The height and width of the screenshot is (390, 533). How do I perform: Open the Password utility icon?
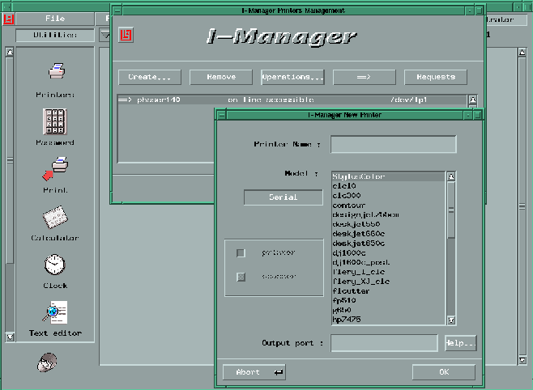tap(54, 121)
